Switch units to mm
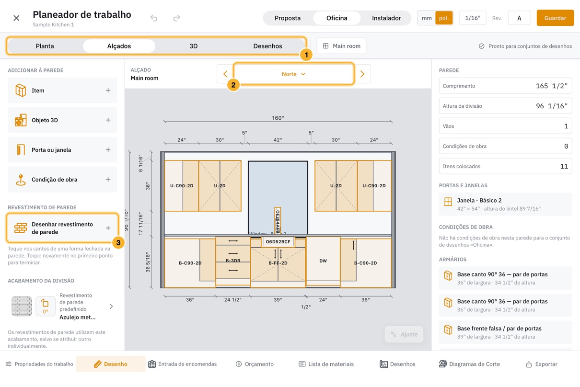This screenshot has height=387, width=580. (x=427, y=18)
